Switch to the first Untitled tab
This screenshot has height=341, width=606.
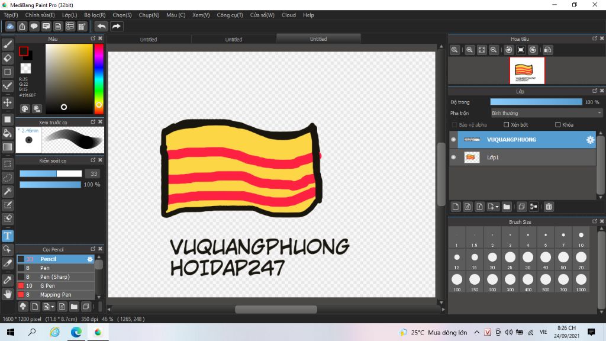(149, 40)
